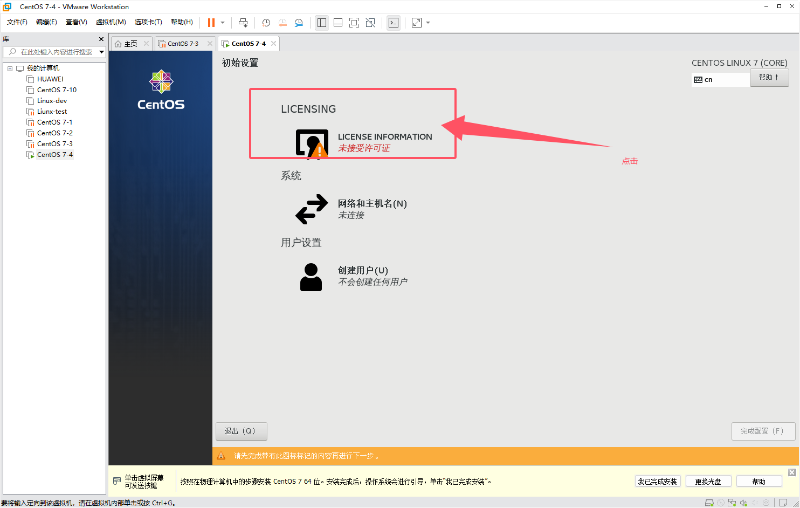The image size is (800, 508).
Task: Open the snapshot manager
Action: click(x=299, y=23)
